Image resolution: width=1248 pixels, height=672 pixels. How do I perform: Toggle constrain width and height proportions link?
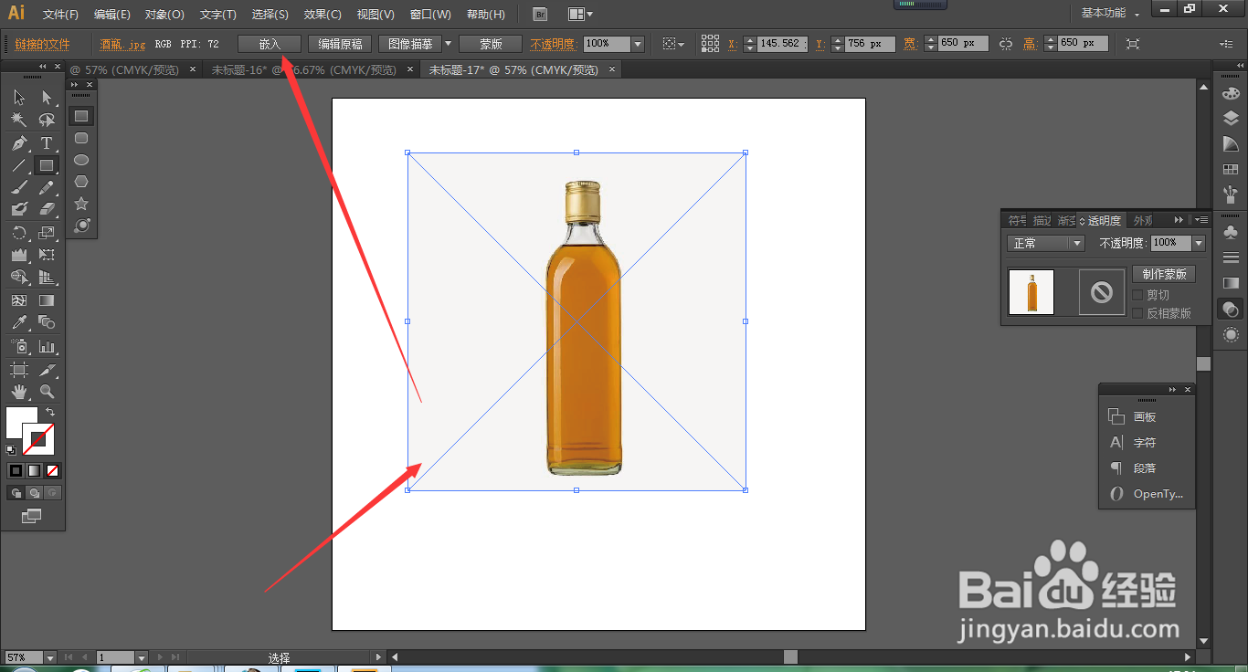(1006, 44)
